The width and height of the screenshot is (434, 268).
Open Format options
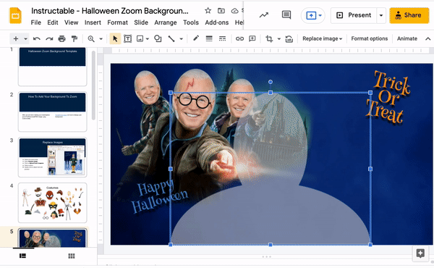coord(369,39)
